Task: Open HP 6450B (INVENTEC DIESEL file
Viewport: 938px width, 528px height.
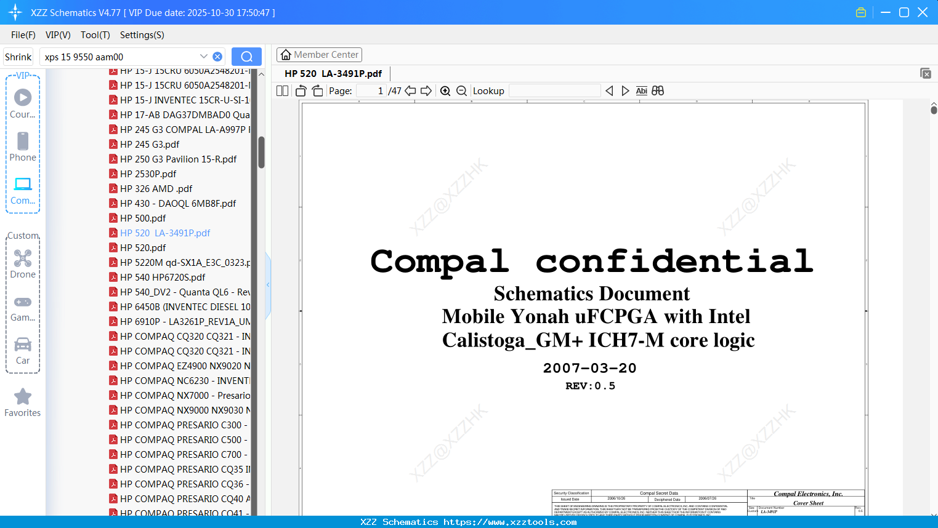Action: click(x=179, y=306)
